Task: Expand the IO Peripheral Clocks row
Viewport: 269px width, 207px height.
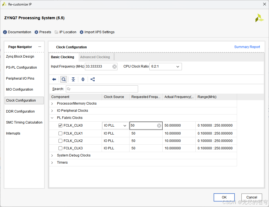Action: click(52, 111)
